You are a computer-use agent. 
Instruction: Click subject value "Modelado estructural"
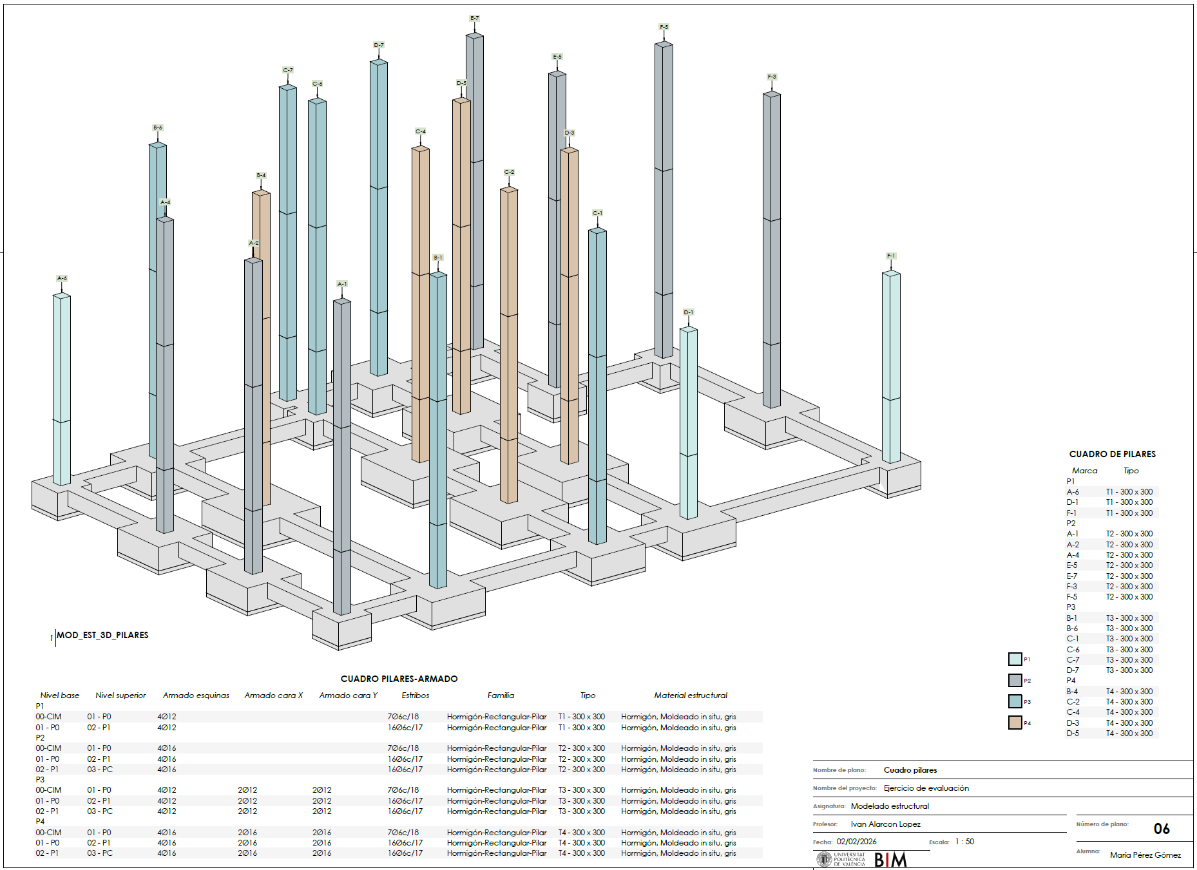point(890,806)
